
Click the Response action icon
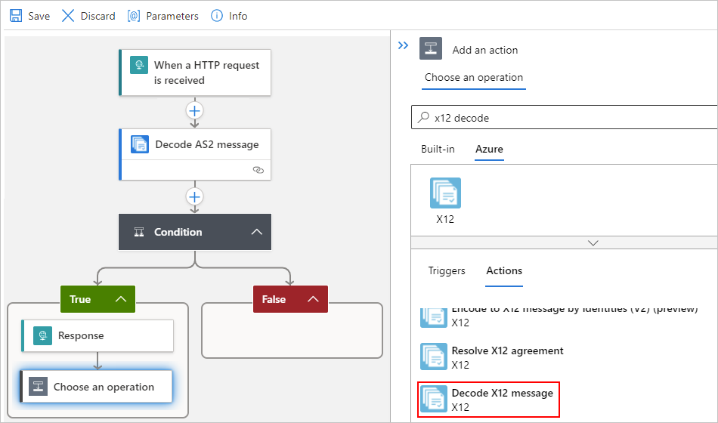pyautogui.click(x=42, y=336)
